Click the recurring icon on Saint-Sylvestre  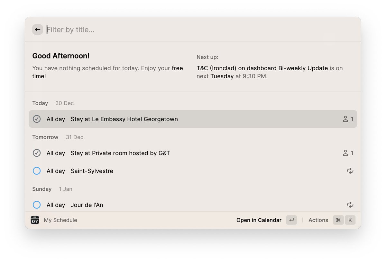tap(350, 171)
